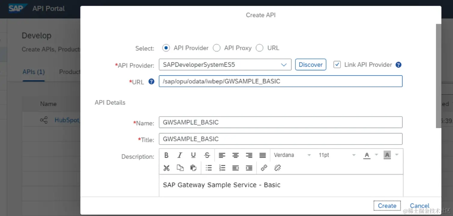Select the URL radio option
453x216 pixels.
tap(260, 48)
